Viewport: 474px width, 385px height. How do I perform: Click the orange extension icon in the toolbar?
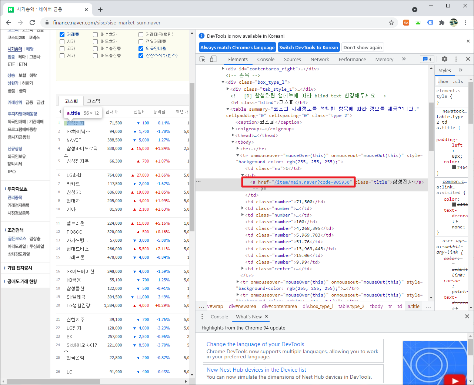click(x=406, y=23)
